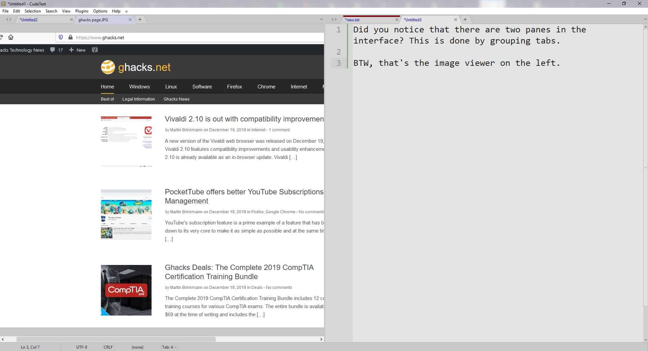Click the Tab: 4 status field
The width and height of the screenshot is (648, 351).
click(168, 347)
